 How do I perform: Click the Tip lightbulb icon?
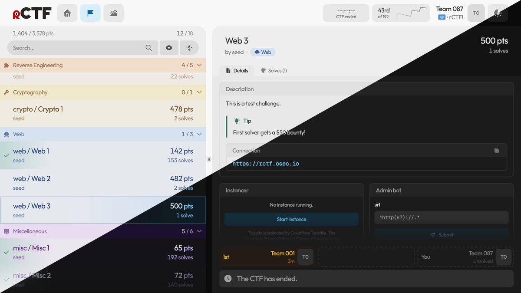[x=237, y=121]
